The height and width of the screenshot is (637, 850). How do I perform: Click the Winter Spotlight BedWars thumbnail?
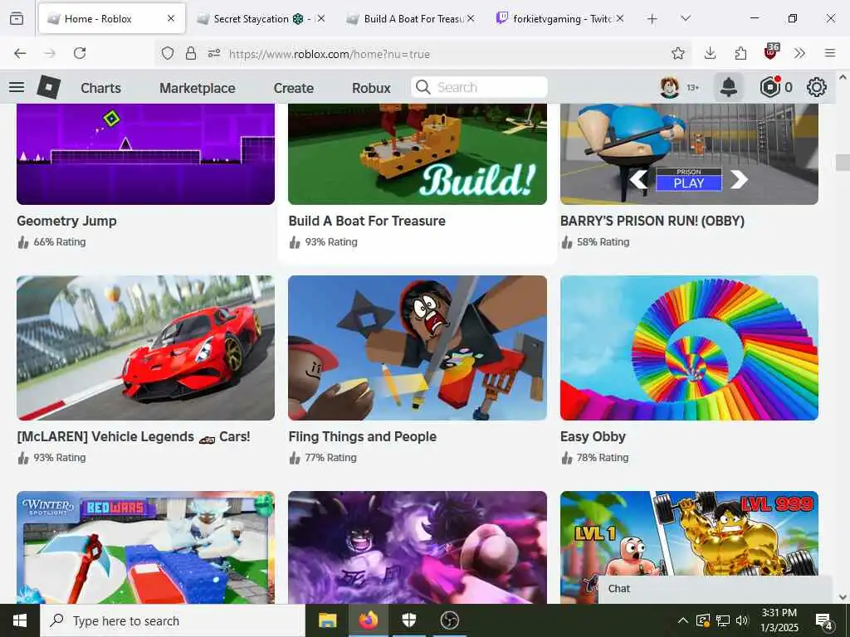(146, 547)
